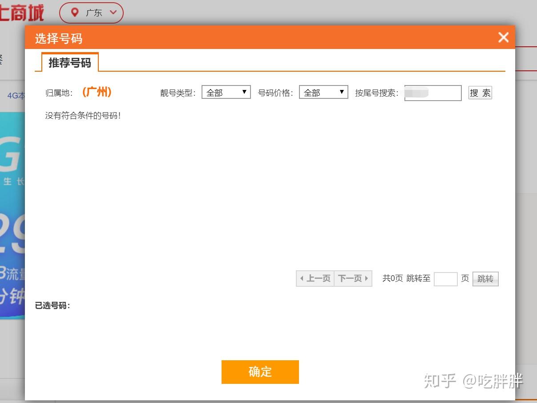Click the 跳转 button
This screenshot has height=403, width=537.
tap(485, 279)
